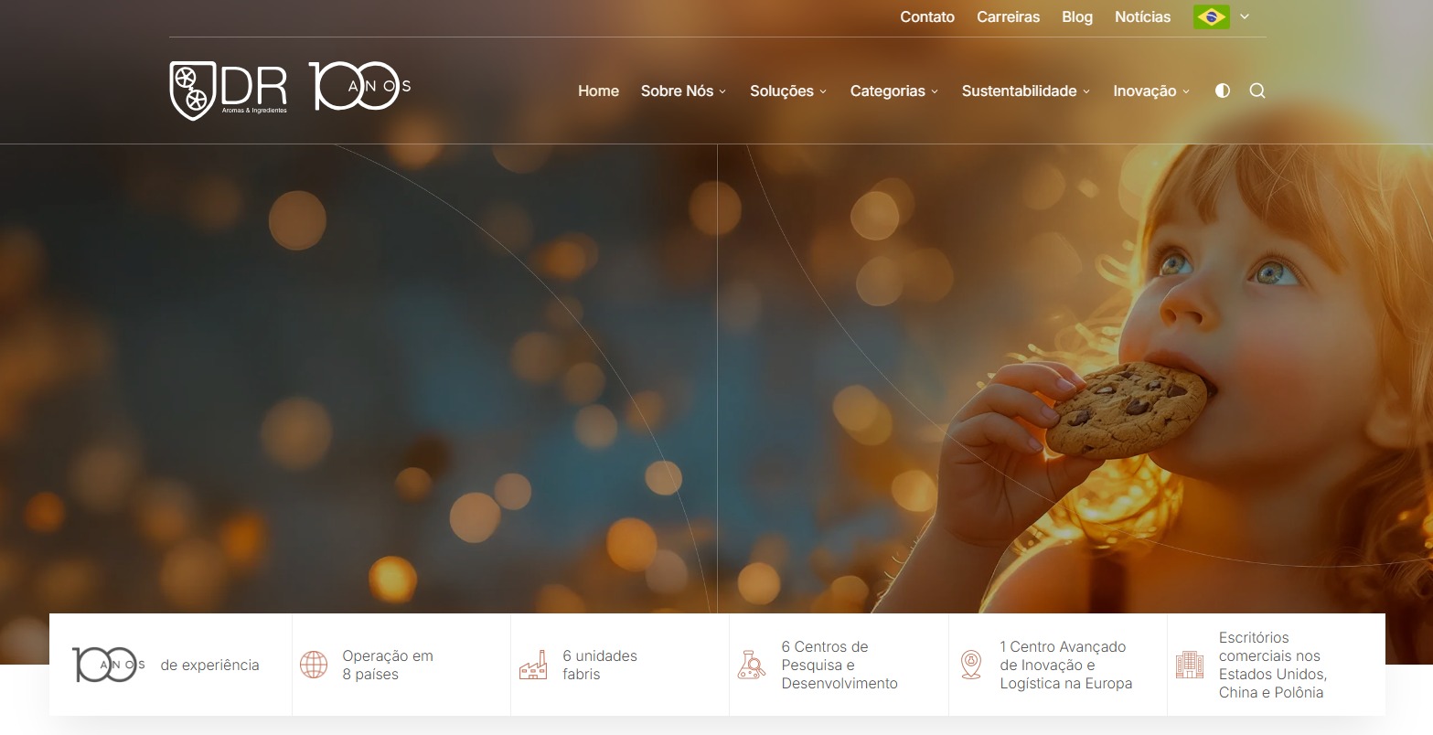Click the DR Aromas & Ingredientes shield logo
Image resolution: width=1433 pixels, height=735 pixels.
coord(229,90)
